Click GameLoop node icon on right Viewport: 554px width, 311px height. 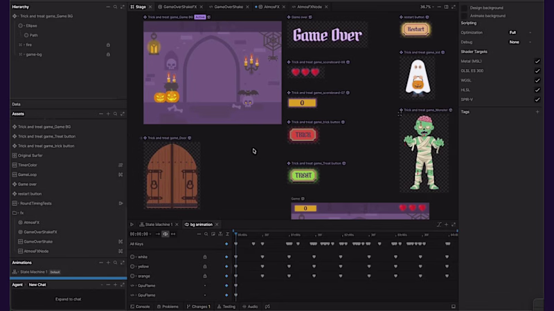pyautogui.click(x=120, y=175)
